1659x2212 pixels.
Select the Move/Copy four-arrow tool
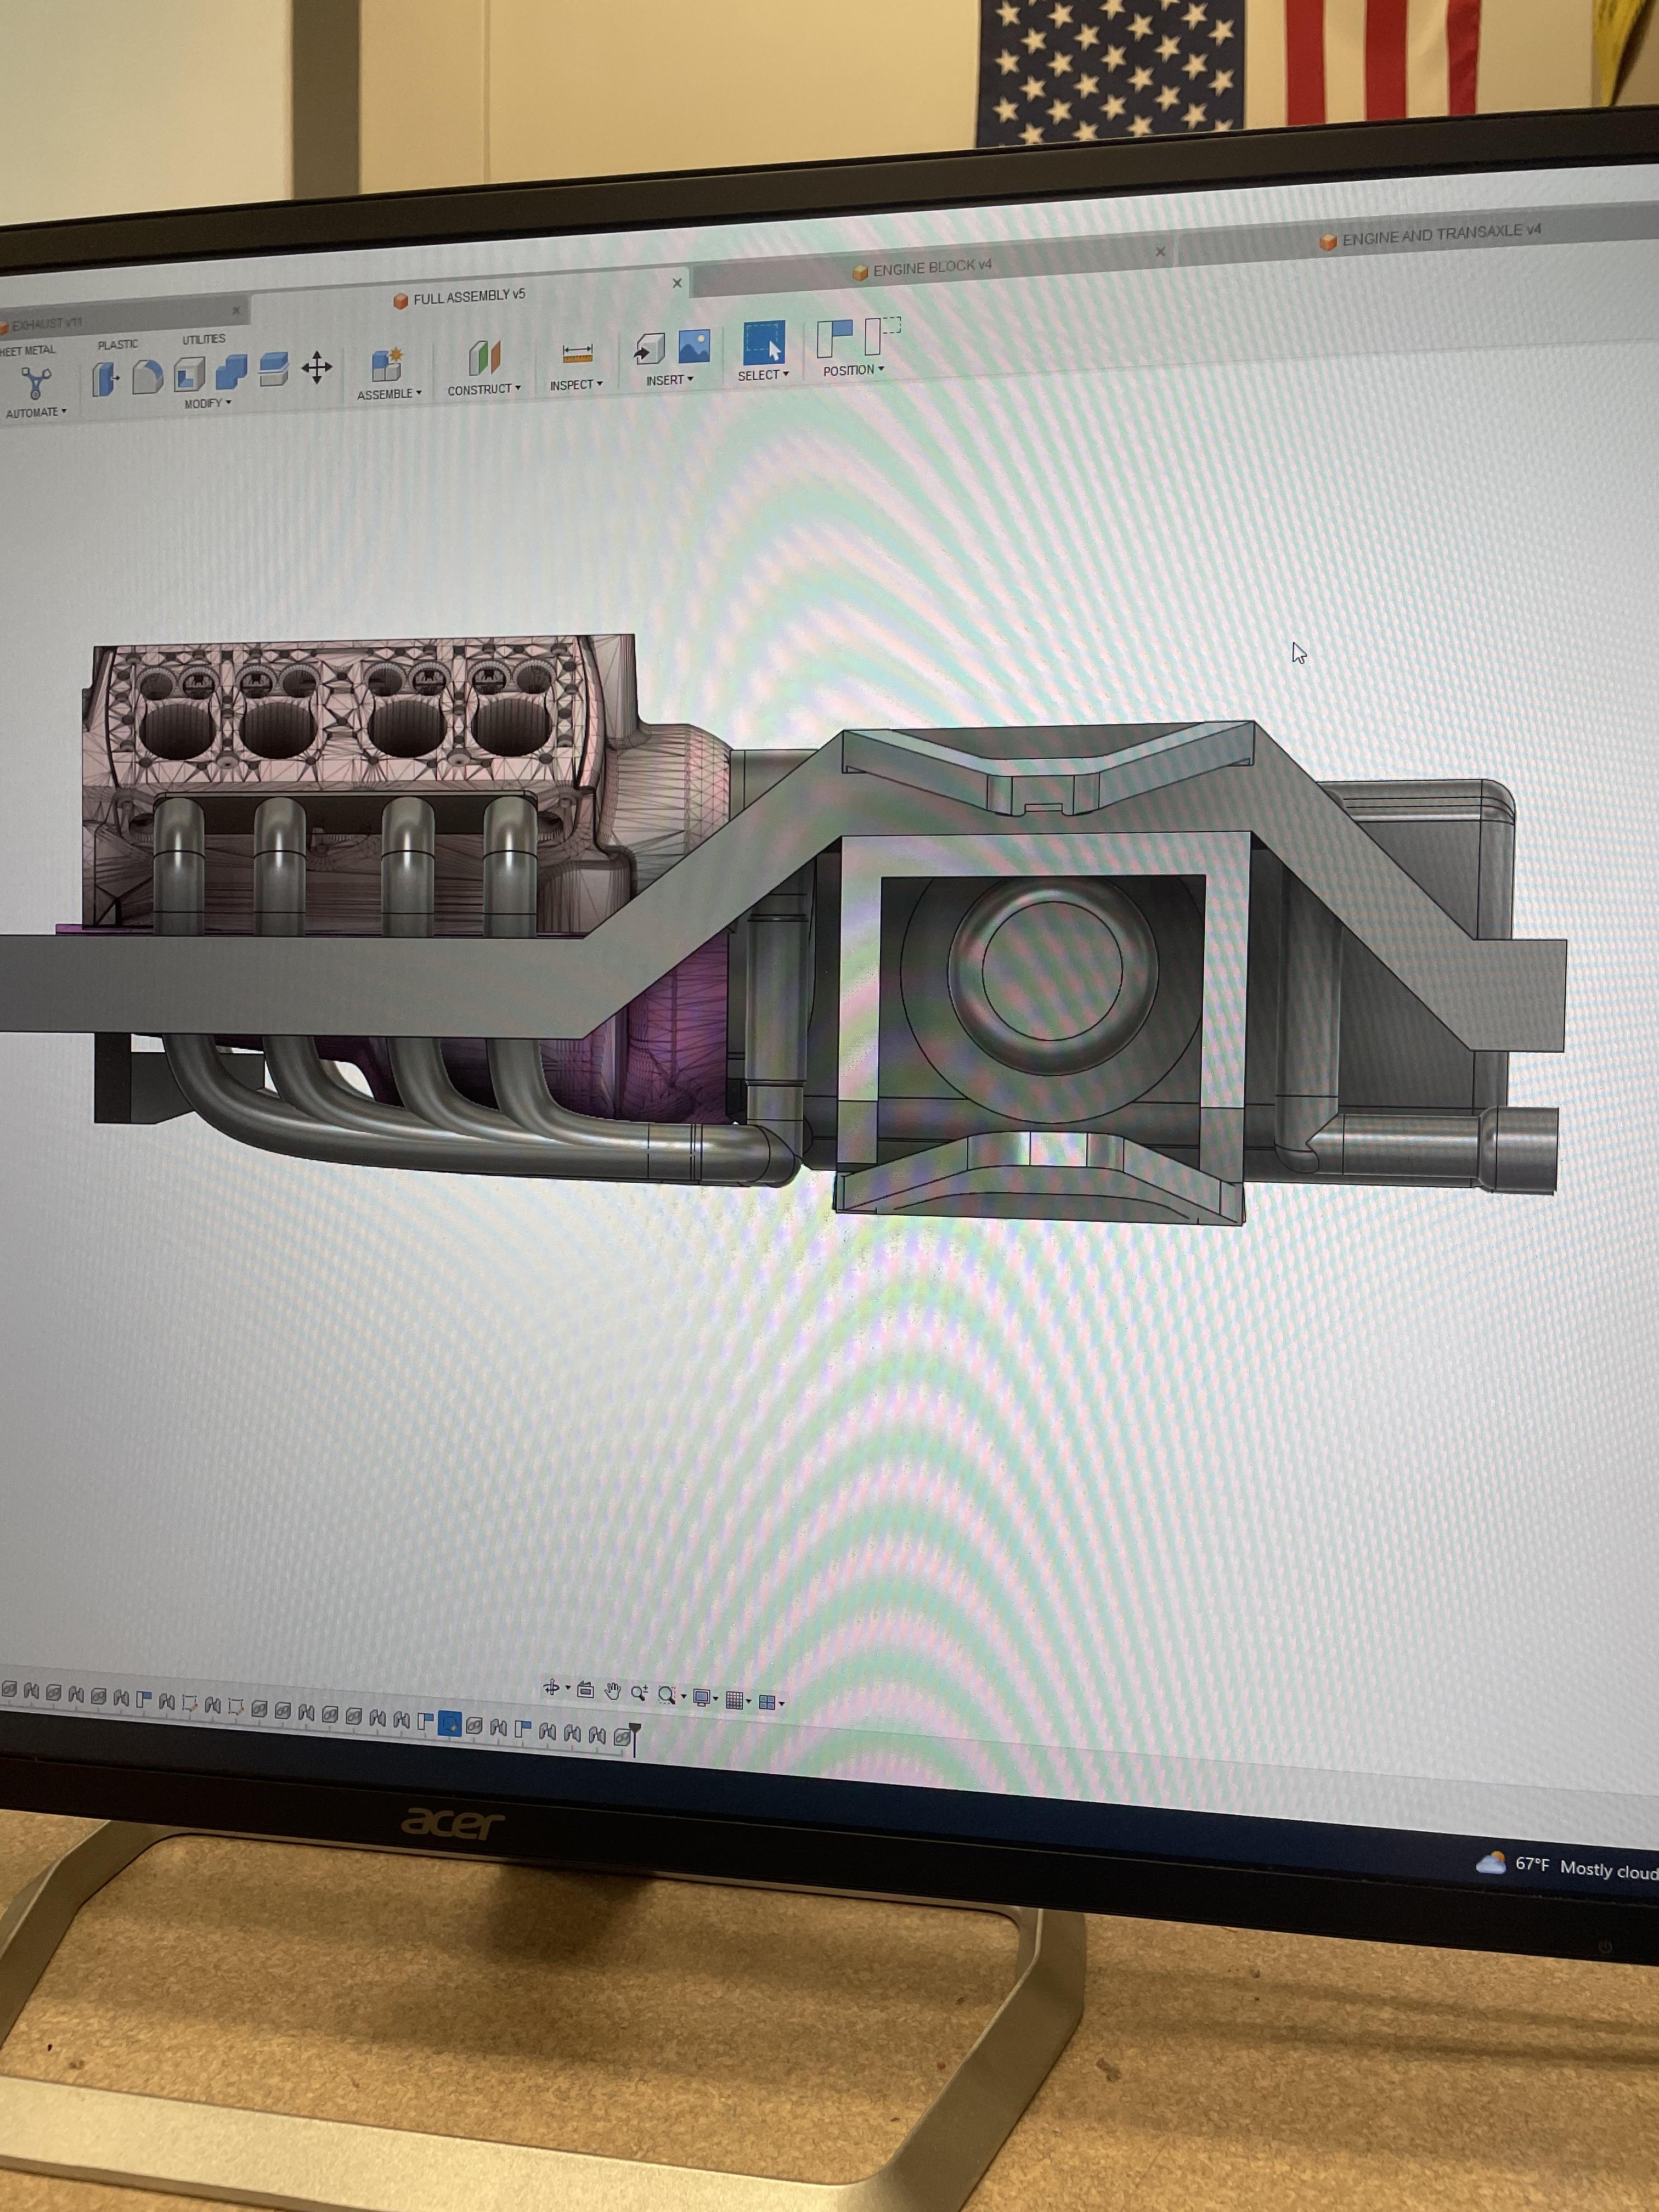tap(317, 368)
